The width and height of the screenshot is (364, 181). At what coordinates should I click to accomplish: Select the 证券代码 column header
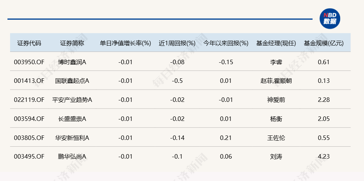(x=29, y=43)
